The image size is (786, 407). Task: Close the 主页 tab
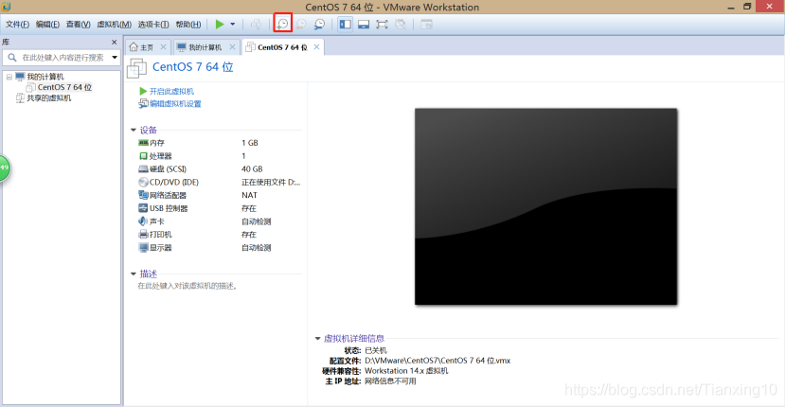(x=163, y=46)
